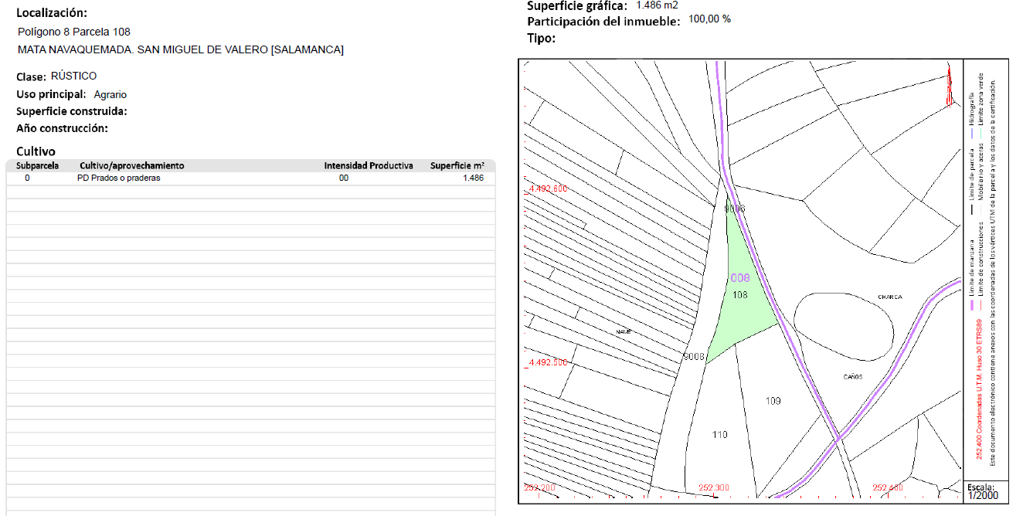Click the Agrario main use value
Image resolution: width=1023 pixels, height=516 pixels.
(110, 94)
